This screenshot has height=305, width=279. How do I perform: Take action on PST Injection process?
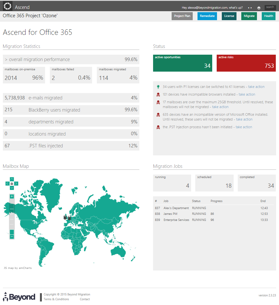coord(244,127)
